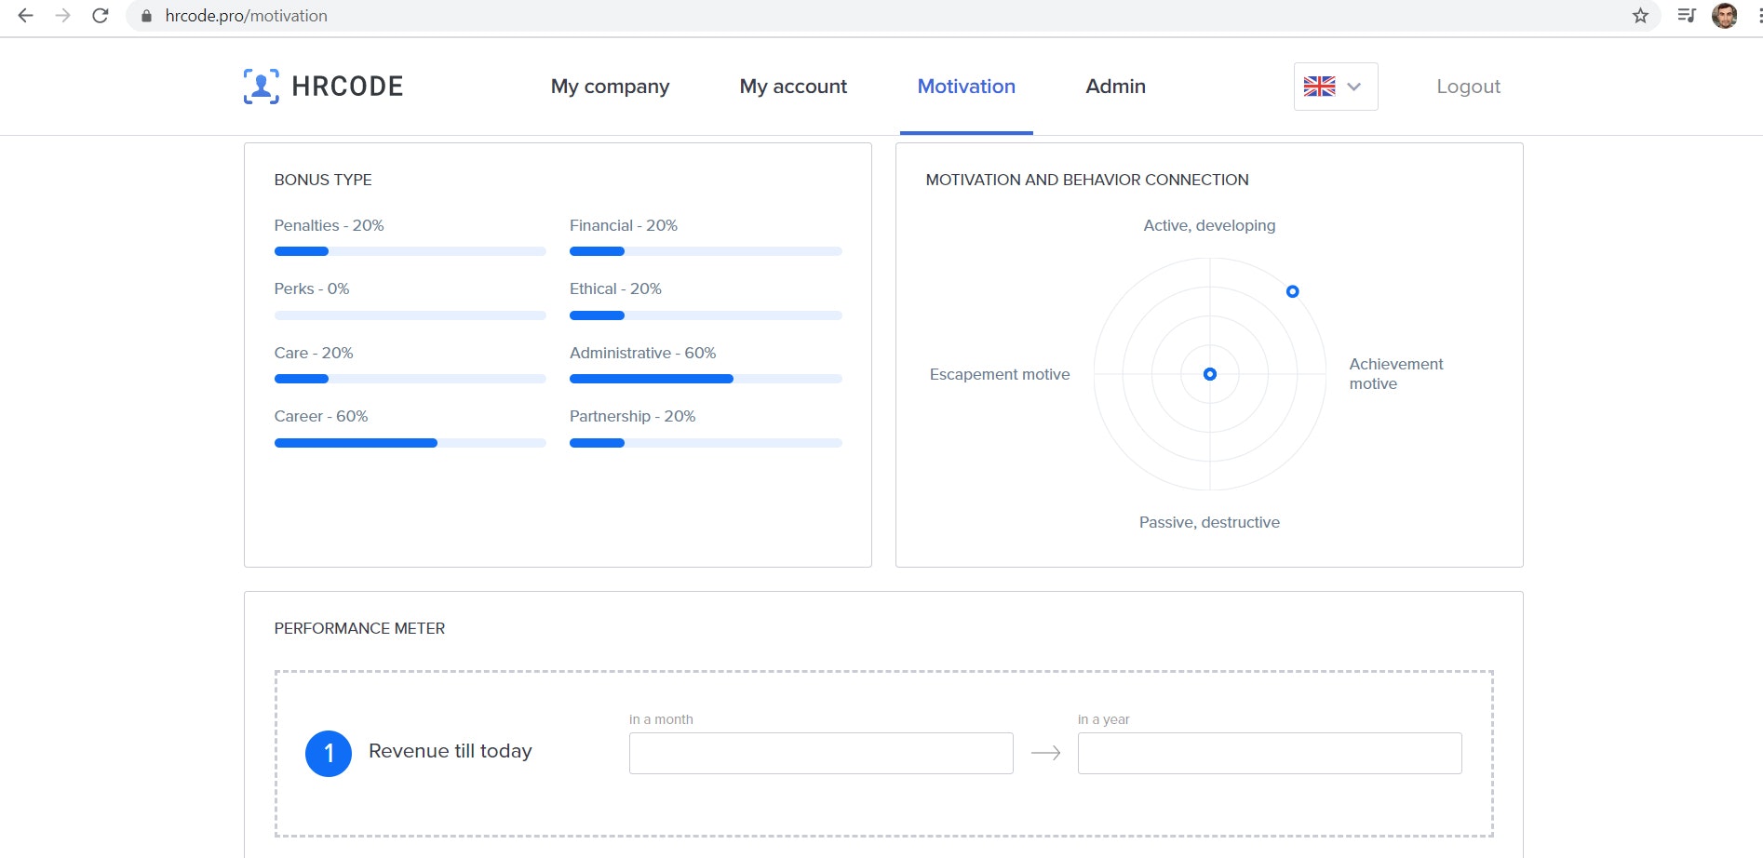Image resolution: width=1763 pixels, height=858 pixels.
Task: Click the bookmark star icon
Action: tap(1639, 16)
